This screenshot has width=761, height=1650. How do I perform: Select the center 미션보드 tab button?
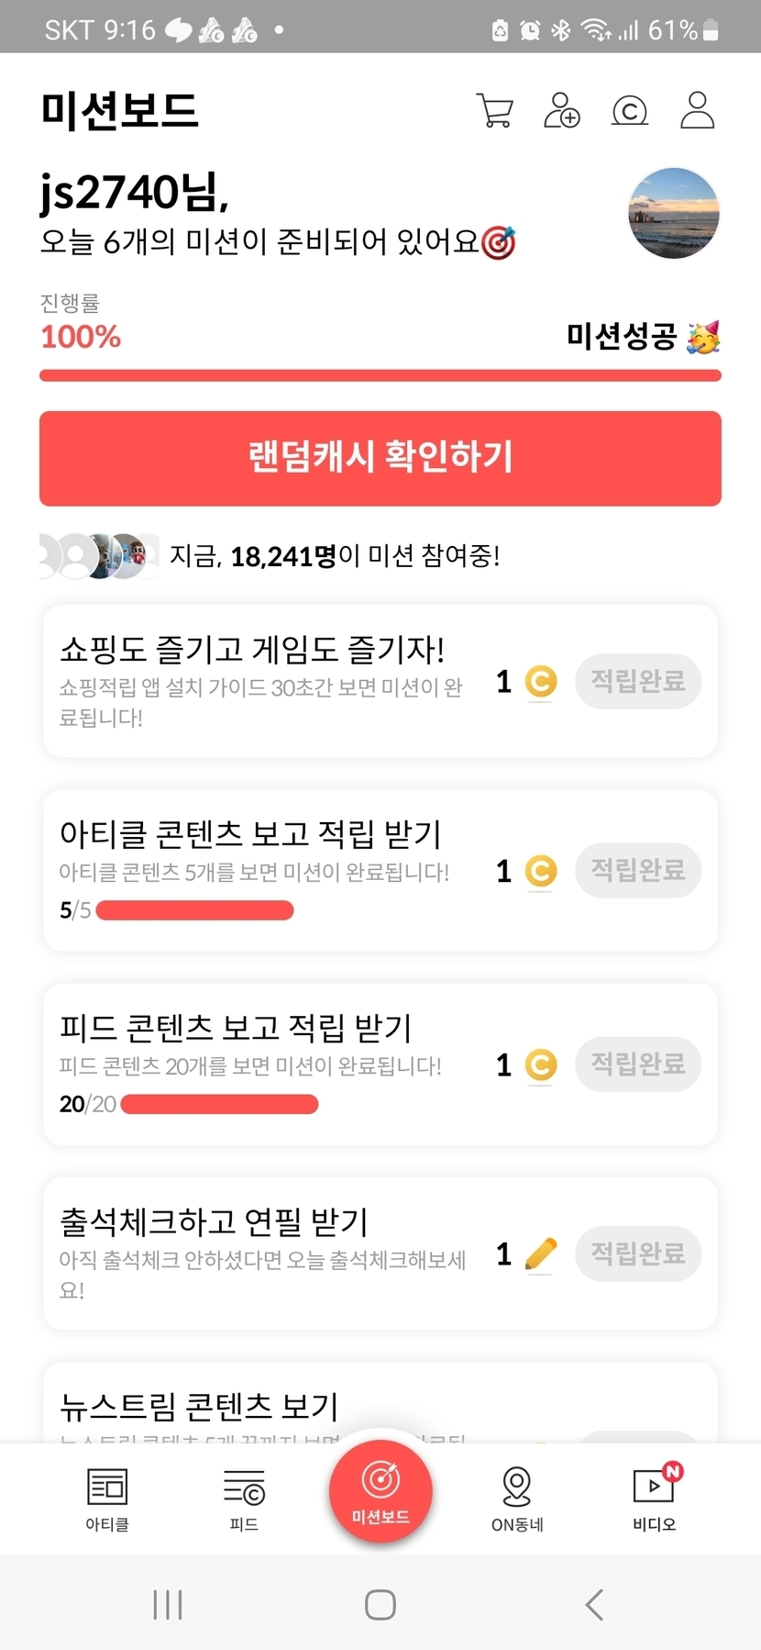click(380, 1491)
